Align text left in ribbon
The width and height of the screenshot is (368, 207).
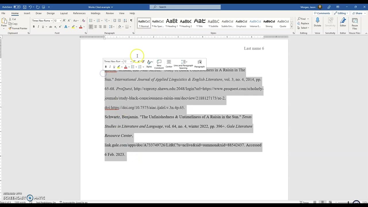coord(91,27)
